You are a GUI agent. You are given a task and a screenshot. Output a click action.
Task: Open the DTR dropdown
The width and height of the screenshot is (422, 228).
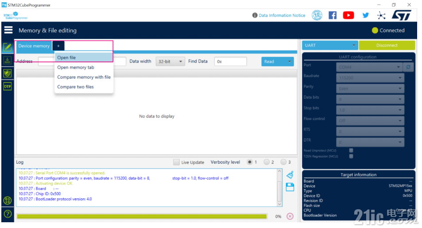[370, 142]
